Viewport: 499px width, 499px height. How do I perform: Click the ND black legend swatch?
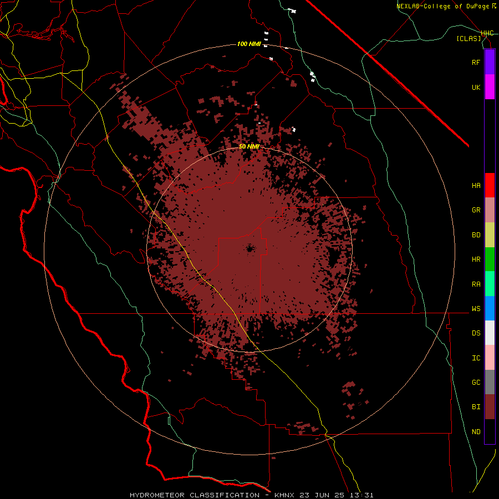coord(490,431)
